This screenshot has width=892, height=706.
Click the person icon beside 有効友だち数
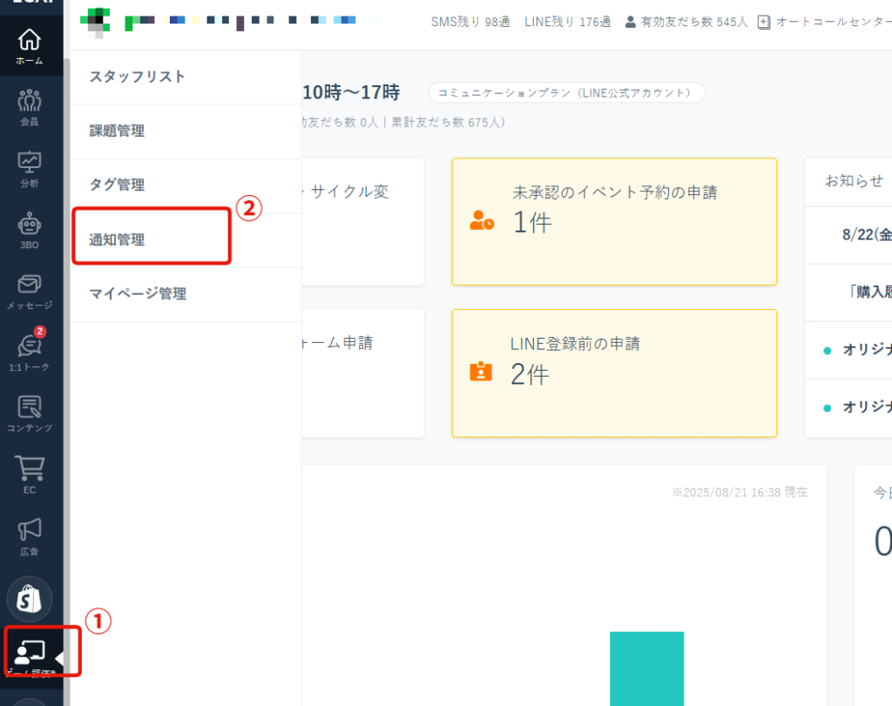pyautogui.click(x=631, y=22)
